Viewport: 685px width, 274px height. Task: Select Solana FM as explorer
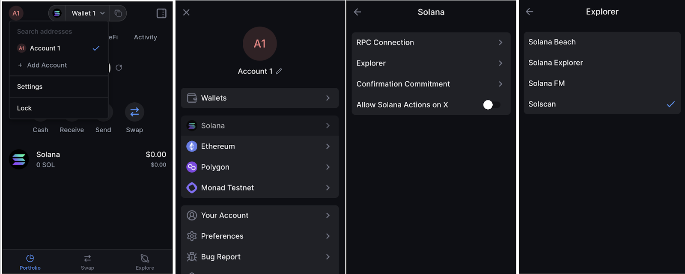click(x=602, y=83)
